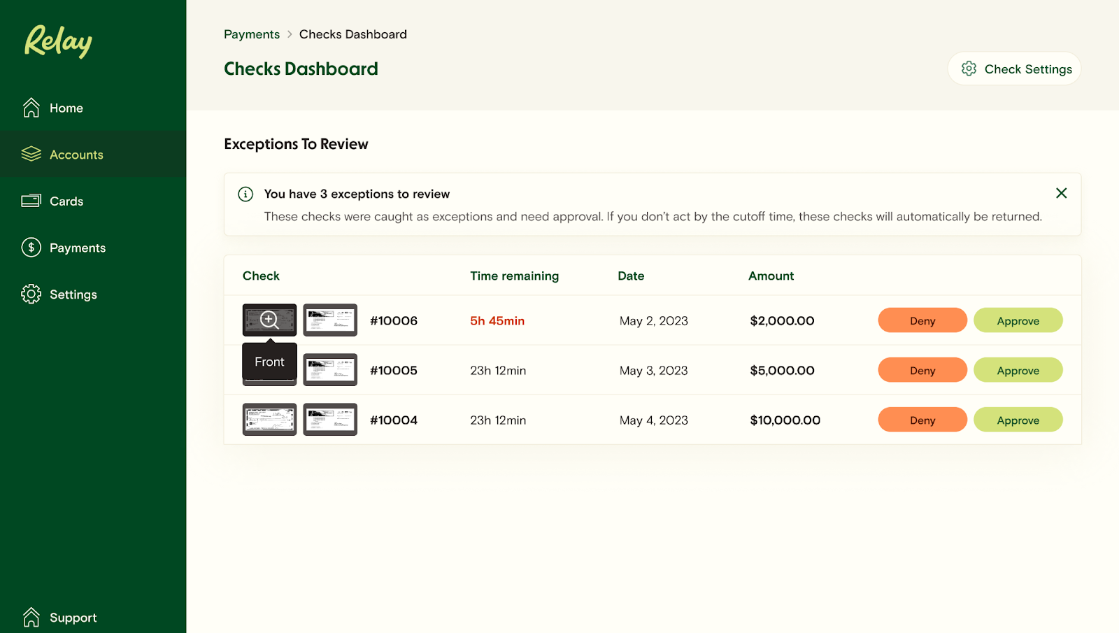Select the Home icon in sidebar

[31, 107]
